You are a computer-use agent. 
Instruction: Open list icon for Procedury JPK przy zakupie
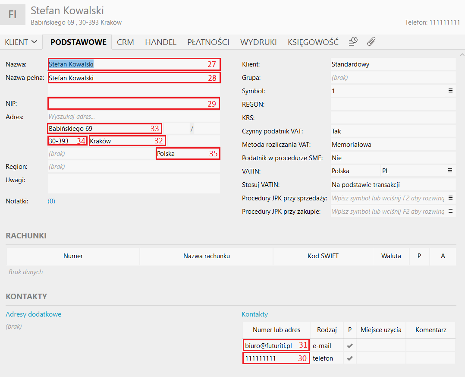pos(450,211)
